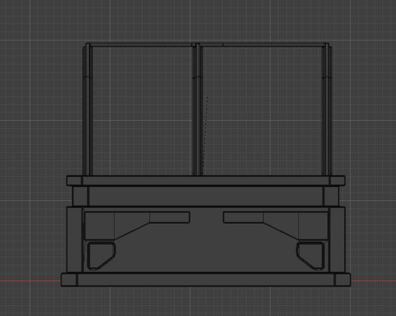Select the left vertical post of frame
Viewport: 396px width, 316px height.
click(88, 109)
